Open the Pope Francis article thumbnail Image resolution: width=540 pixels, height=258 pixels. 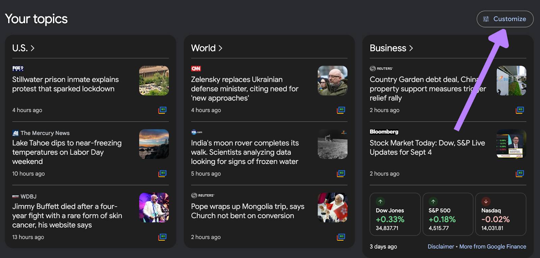(332, 207)
